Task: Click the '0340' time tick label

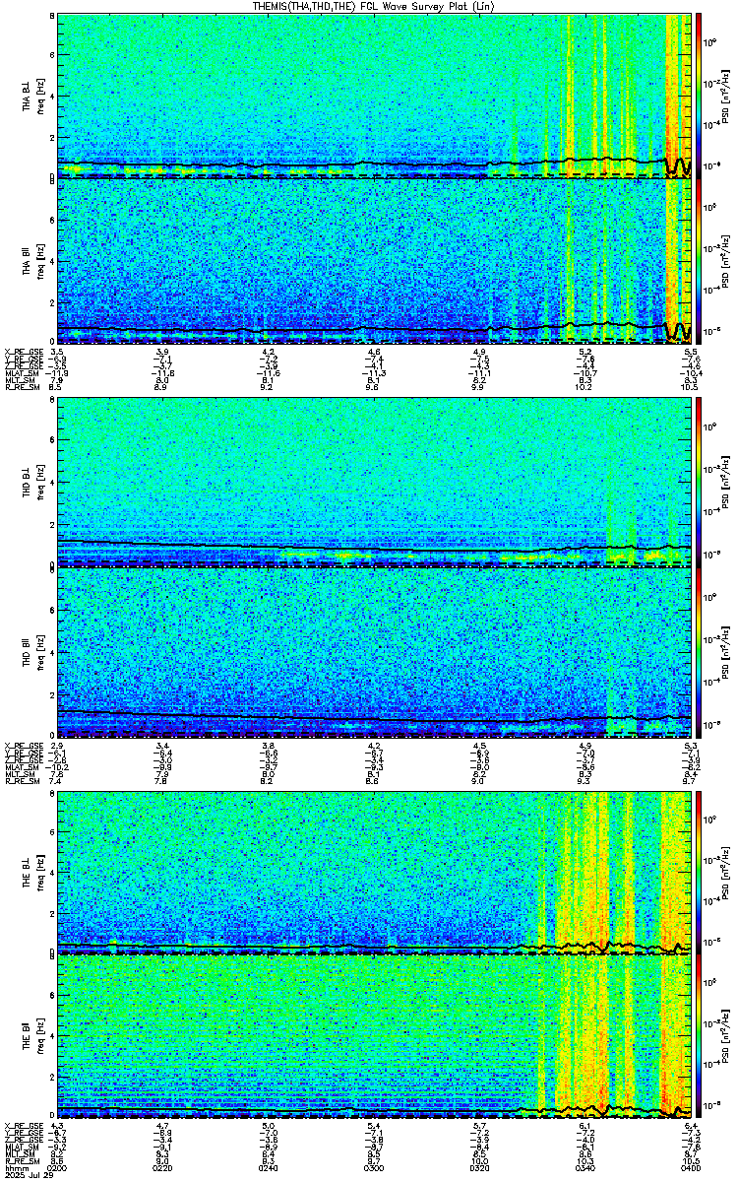Action: coord(584,1167)
